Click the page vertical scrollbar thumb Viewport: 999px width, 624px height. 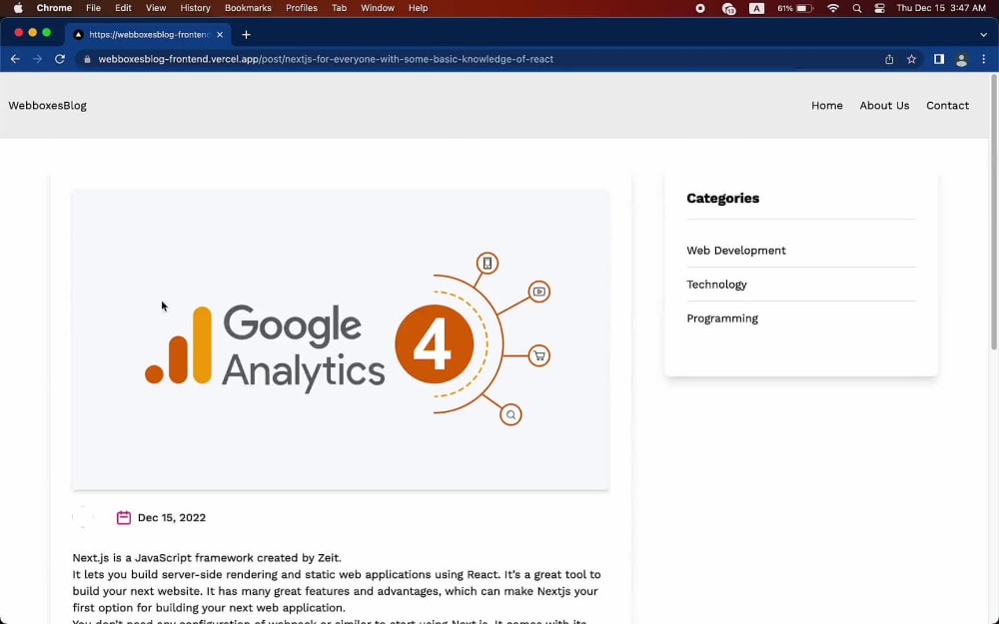(993, 212)
